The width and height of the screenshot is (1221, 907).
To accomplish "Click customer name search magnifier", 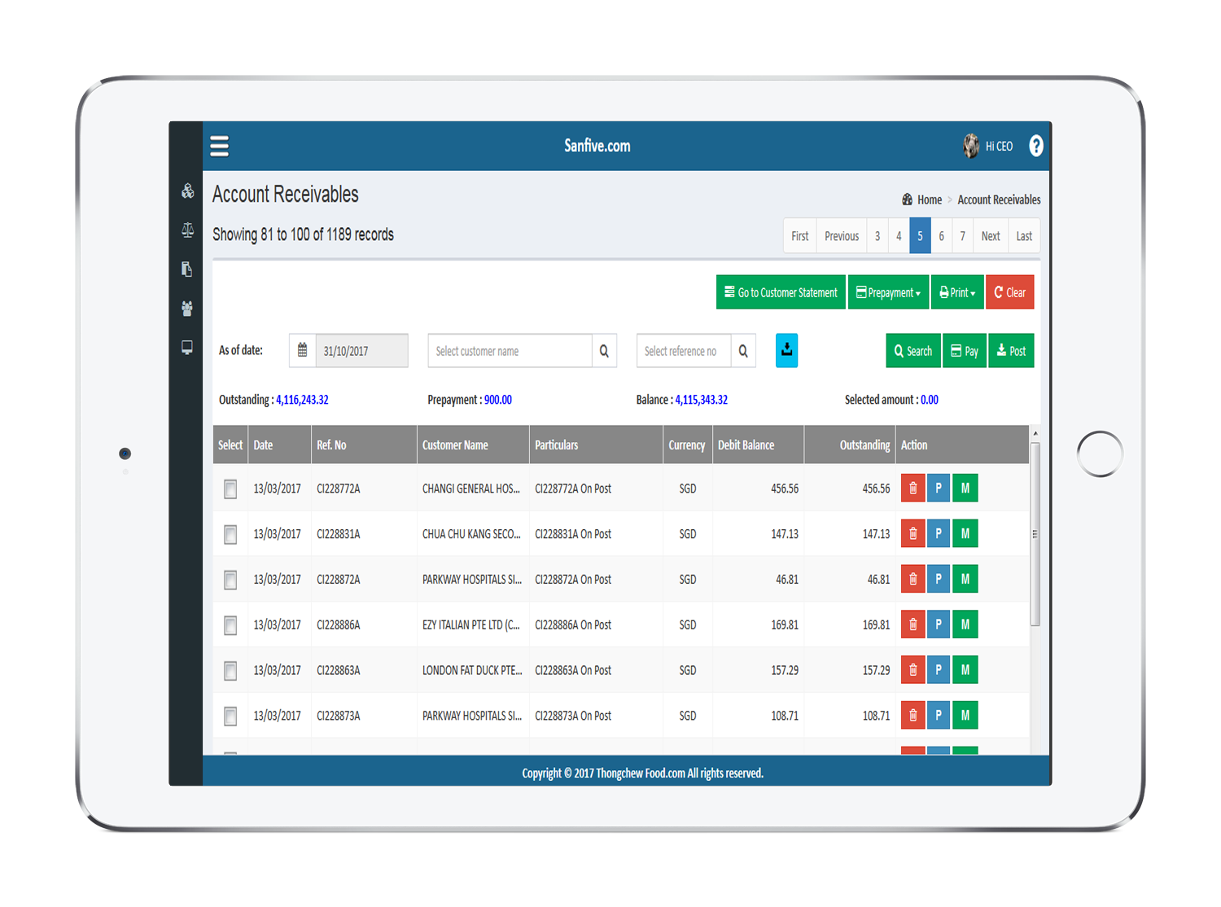I will (x=604, y=351).
